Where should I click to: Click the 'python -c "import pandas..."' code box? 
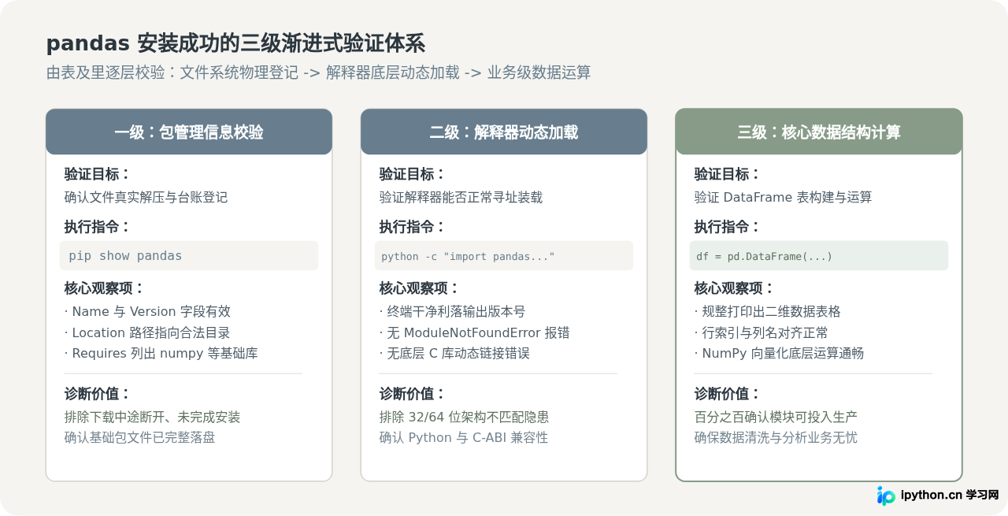pos(504,255)
